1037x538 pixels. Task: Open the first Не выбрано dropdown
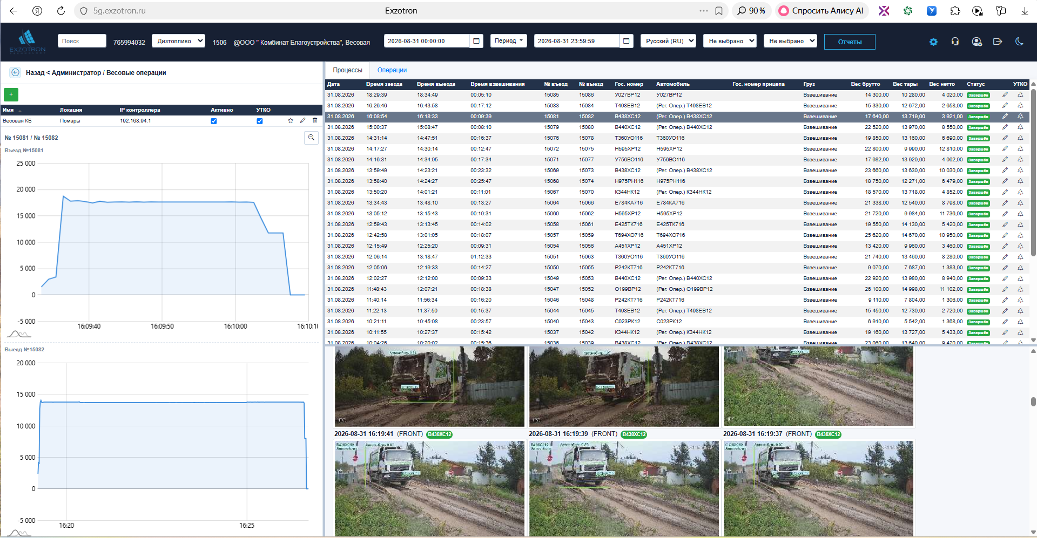click(x=730, y=41)
